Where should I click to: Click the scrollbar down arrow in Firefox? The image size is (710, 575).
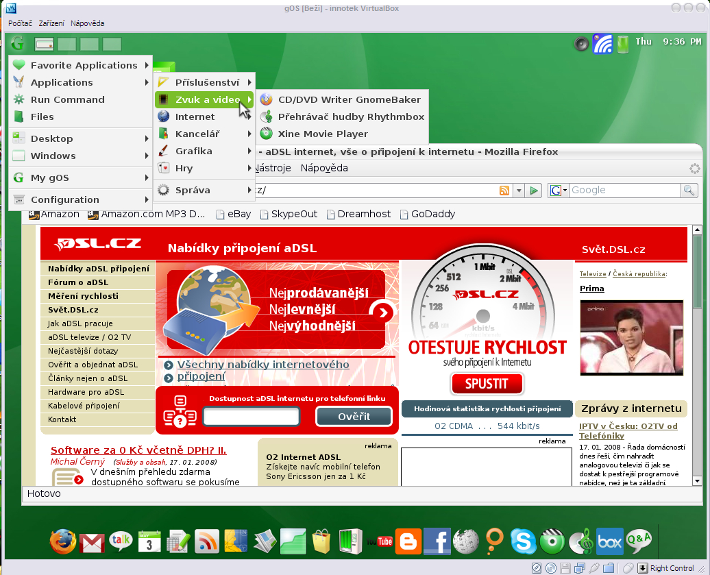698,481
